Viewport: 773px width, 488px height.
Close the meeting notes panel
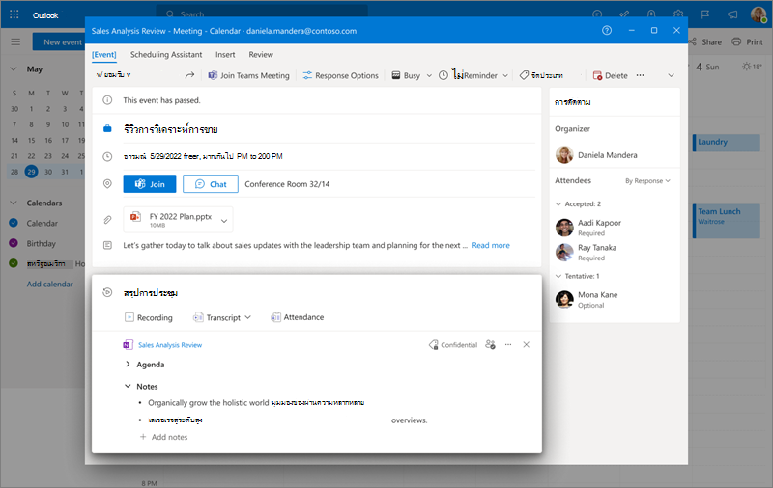[x=526, y=345]
